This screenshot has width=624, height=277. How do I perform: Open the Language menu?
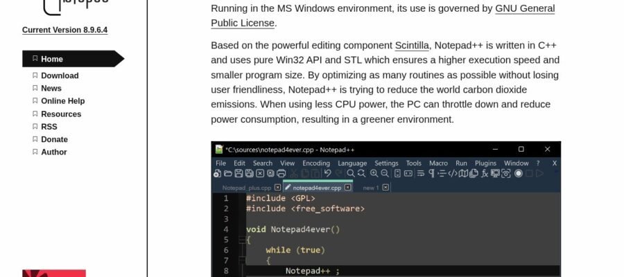352,163
